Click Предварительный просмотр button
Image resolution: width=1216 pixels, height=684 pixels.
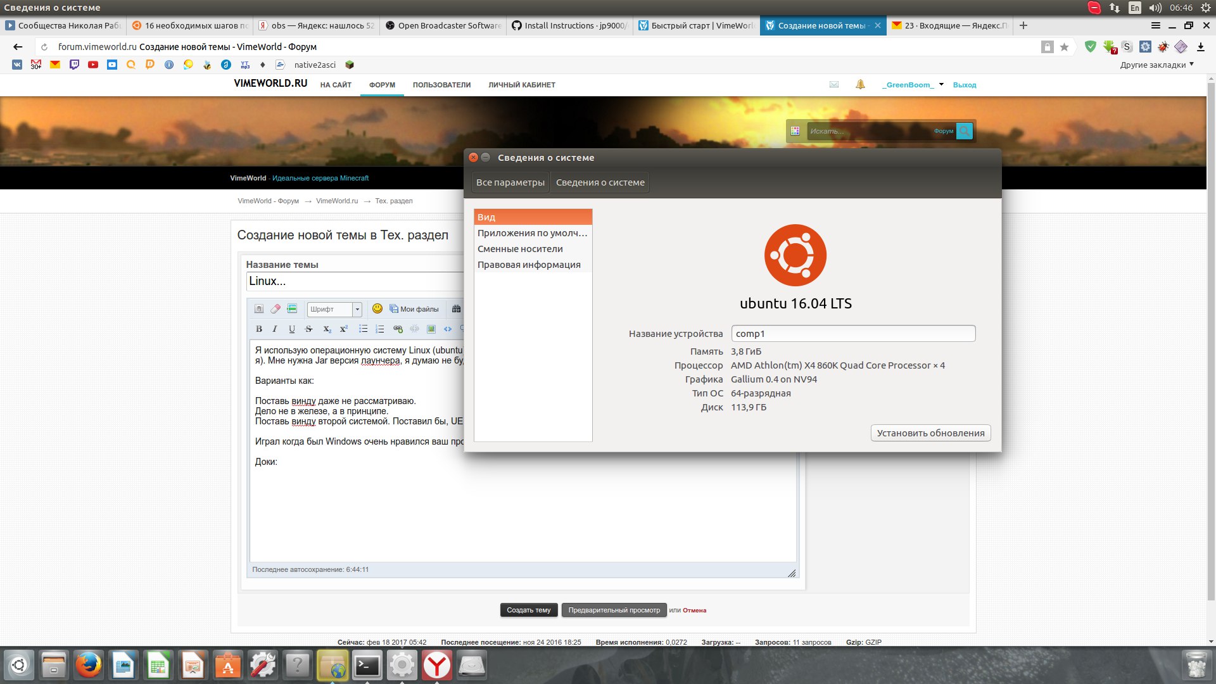click(614, 611)
